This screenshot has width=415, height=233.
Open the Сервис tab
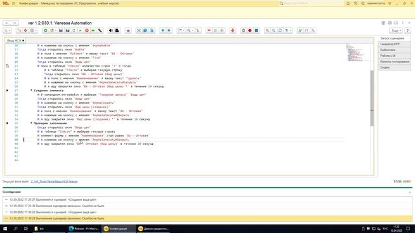click(x=394, y=67)
